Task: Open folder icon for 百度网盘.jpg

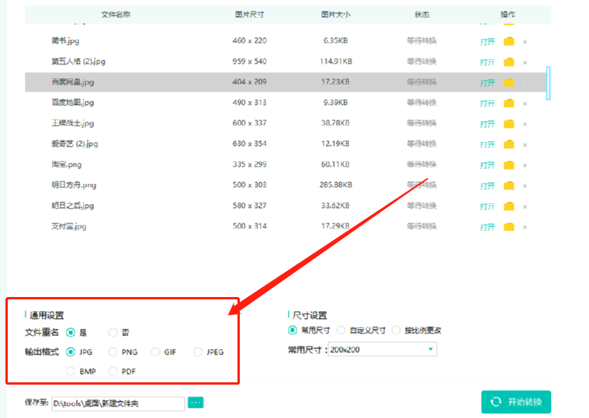Action: [x=508, y=82]
